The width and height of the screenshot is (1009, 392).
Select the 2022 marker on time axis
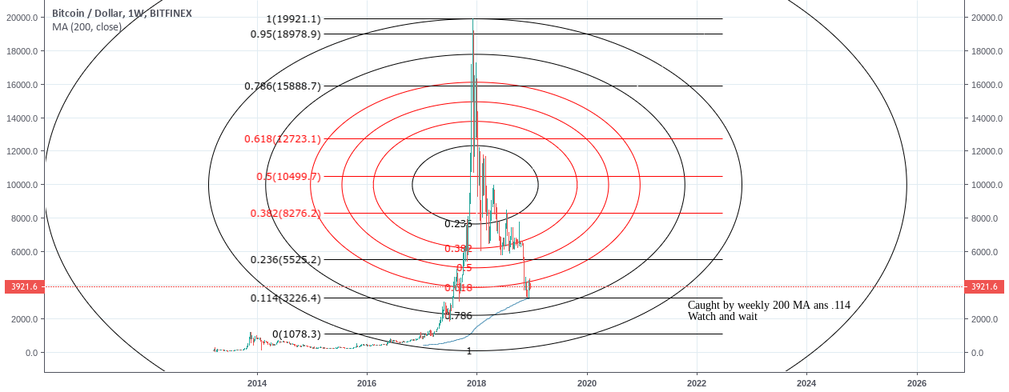(697, 383)
